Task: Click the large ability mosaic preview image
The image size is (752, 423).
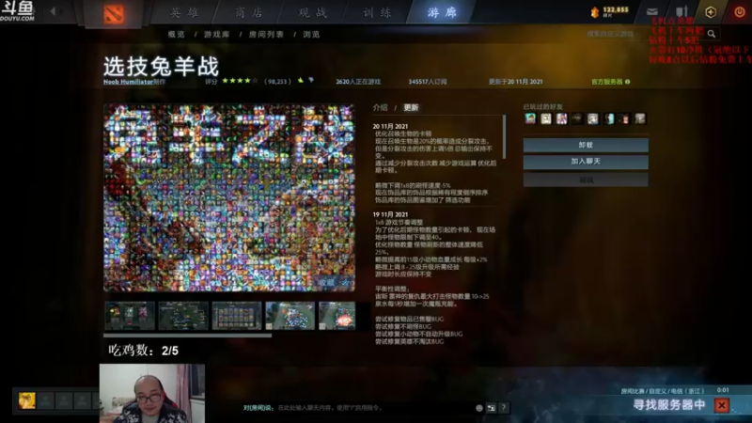Action: tap(229, 198)
